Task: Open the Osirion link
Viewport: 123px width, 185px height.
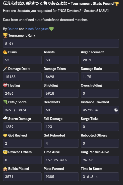Action: point(13,29)
